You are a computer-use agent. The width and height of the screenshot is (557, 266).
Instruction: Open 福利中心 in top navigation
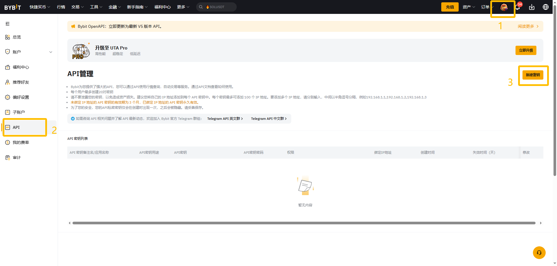(x=162, y=7)
